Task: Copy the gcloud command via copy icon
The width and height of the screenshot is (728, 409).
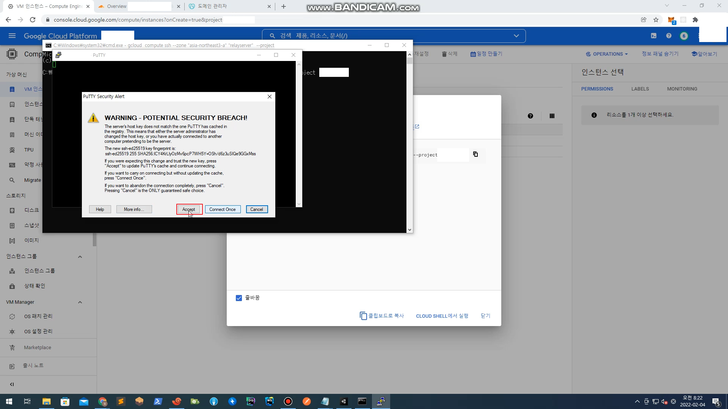Action: click(475, 154)
